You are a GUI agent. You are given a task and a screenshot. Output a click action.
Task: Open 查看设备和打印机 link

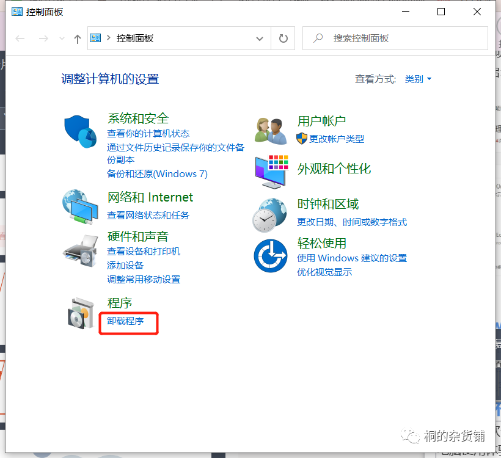(x=144, y=251)
